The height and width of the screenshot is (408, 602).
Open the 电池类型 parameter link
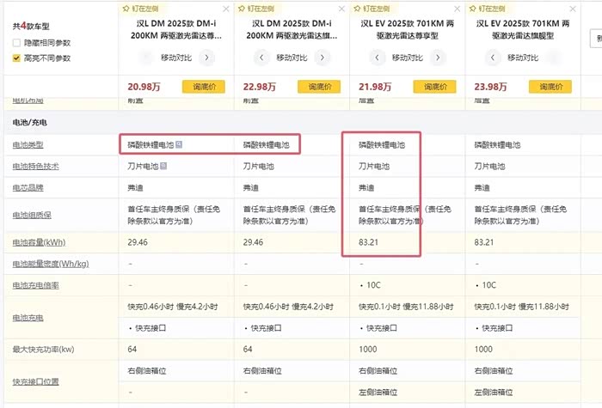(28, 145)
